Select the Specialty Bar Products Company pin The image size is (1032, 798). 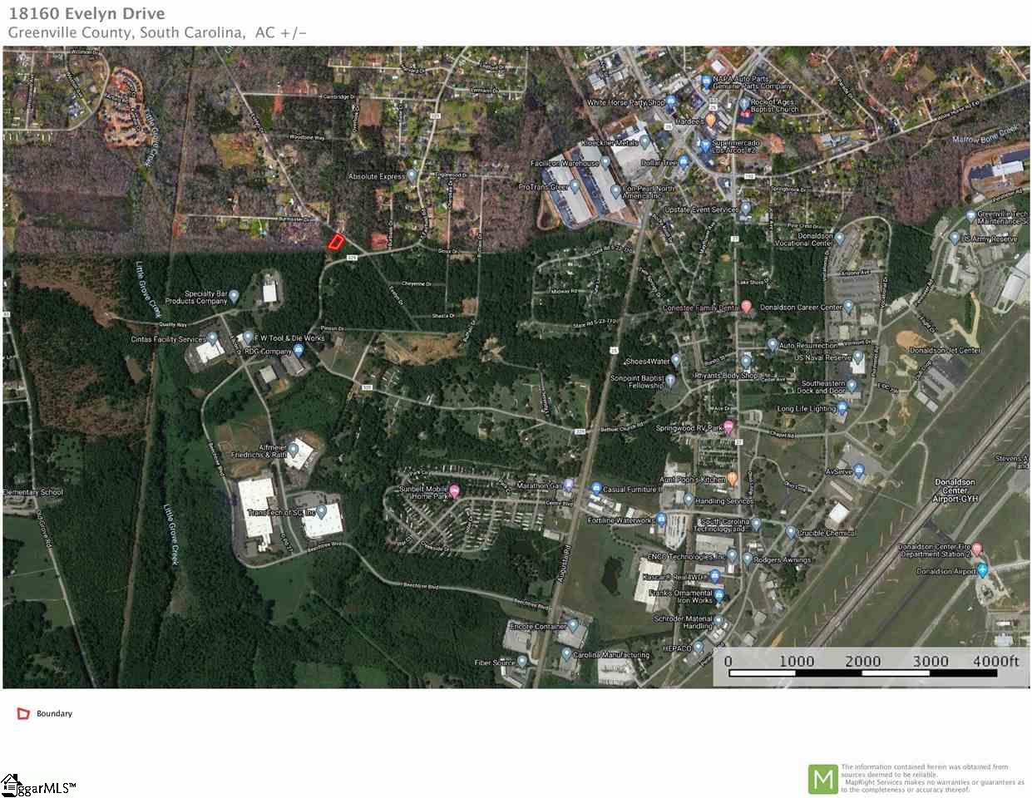[x=234, y=297]
